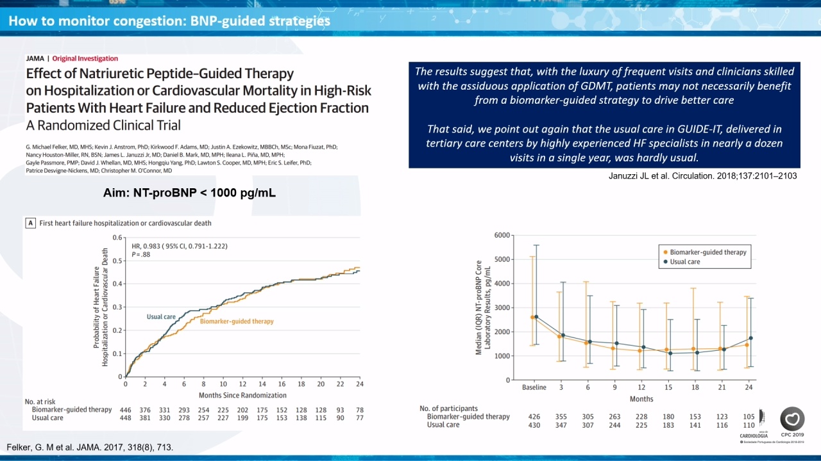This screenshot has height=461, width=821.
Task: Click the 'Months' label under right chart
Action: pyautogui.click(x=641, y=399)
